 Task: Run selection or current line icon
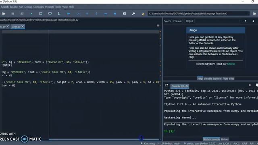[59, 14]
